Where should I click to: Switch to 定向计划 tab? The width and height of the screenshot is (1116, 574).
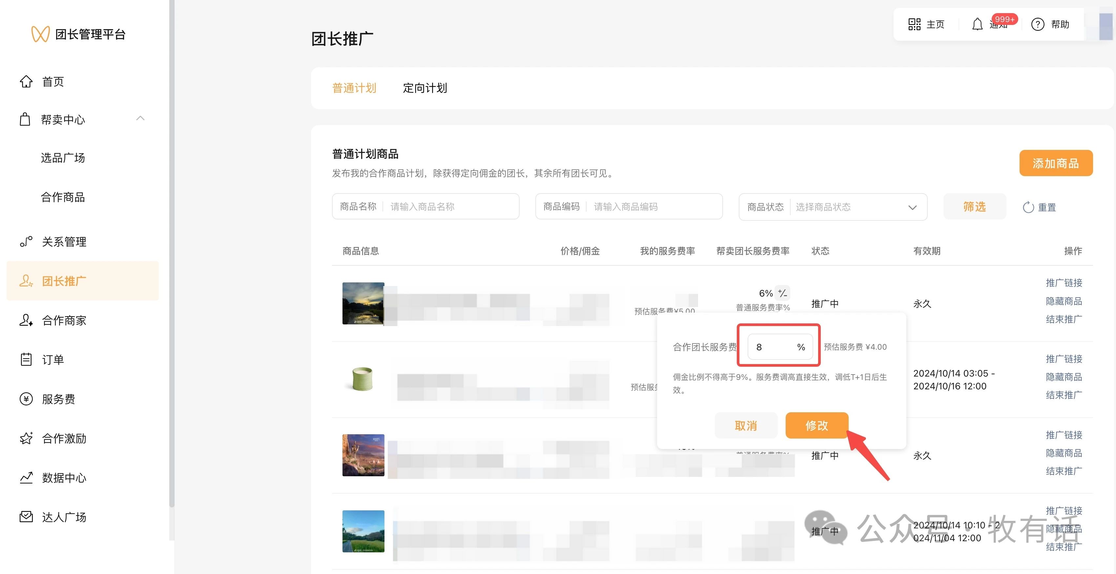(424, 88)
